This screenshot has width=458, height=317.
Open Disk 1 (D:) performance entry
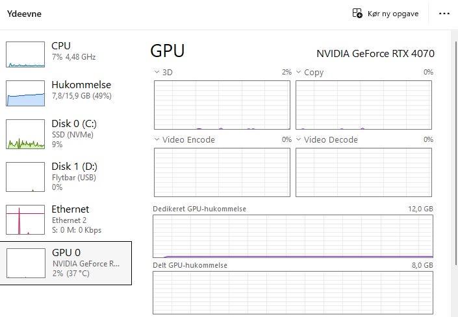click(66, 176)
